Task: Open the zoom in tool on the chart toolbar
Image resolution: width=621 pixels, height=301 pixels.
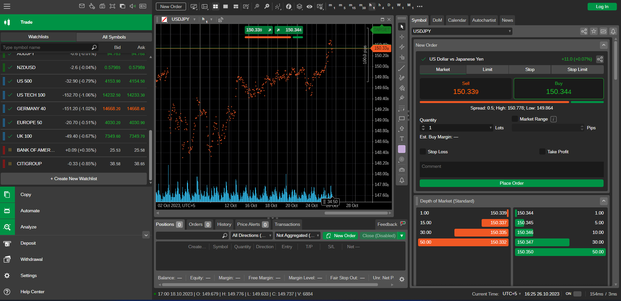Action: click(x=267, y=6)
